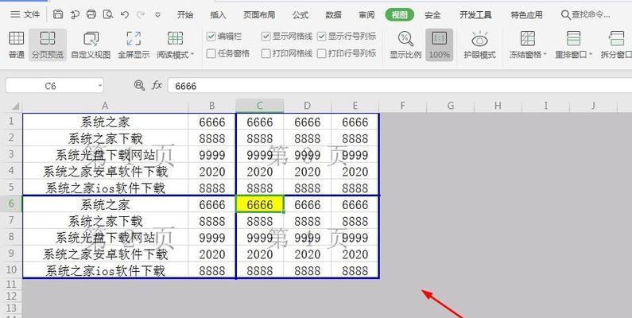Enter 全屏显示 full screen mode

point(134,45)
